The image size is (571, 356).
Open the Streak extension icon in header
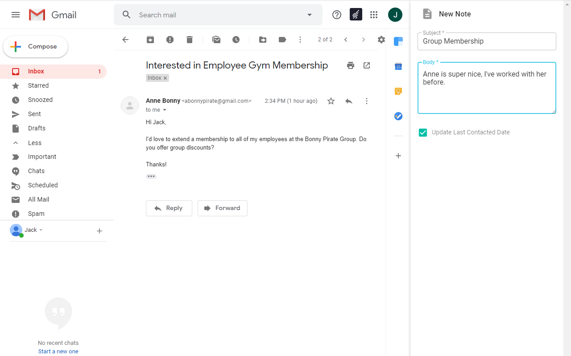point(356,15)
